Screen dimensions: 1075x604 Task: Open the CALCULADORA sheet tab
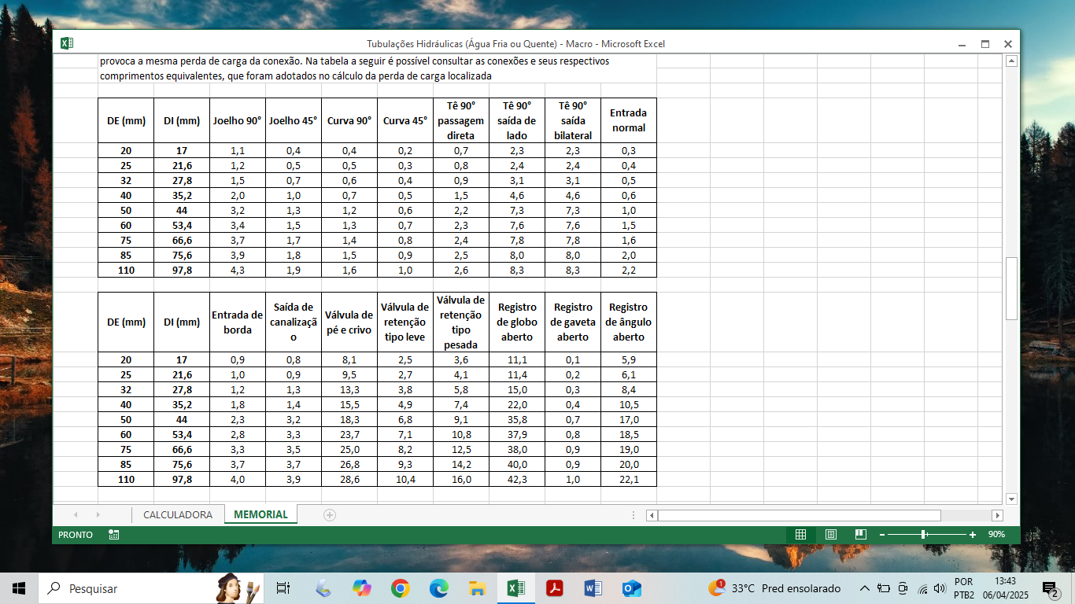(x=177, y=515)
